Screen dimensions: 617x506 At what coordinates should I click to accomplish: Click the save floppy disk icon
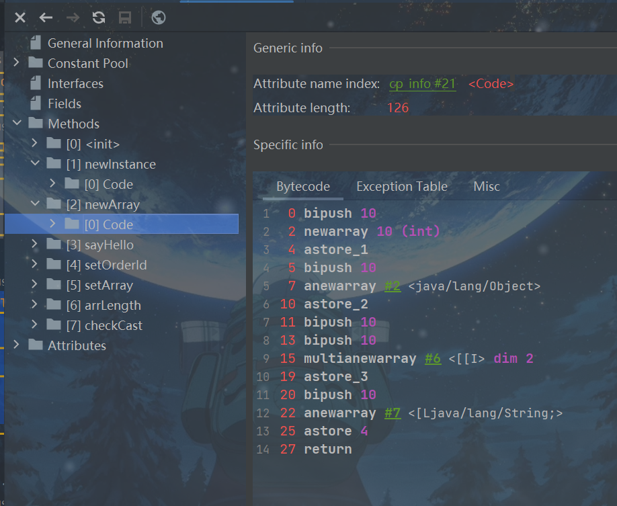point(125,17)
